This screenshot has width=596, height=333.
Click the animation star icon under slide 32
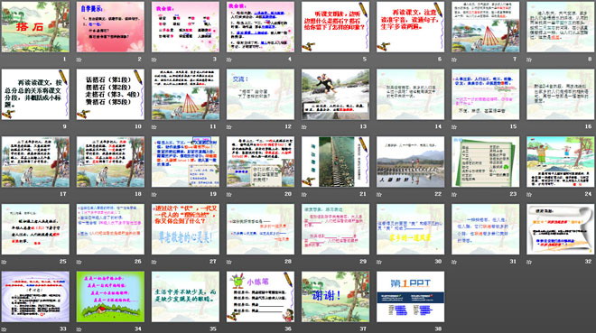point(529,262)
